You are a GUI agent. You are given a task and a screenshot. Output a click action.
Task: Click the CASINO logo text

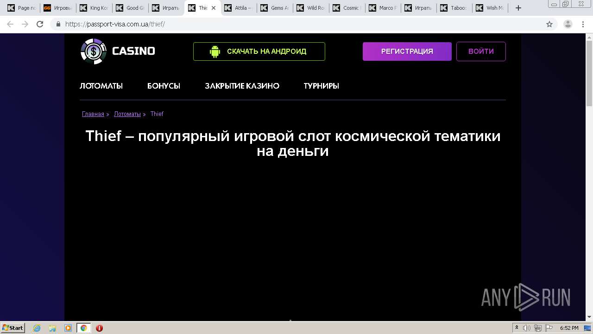pos(133,51)
